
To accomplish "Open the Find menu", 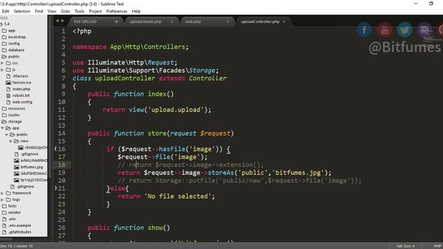I will 39,11.
